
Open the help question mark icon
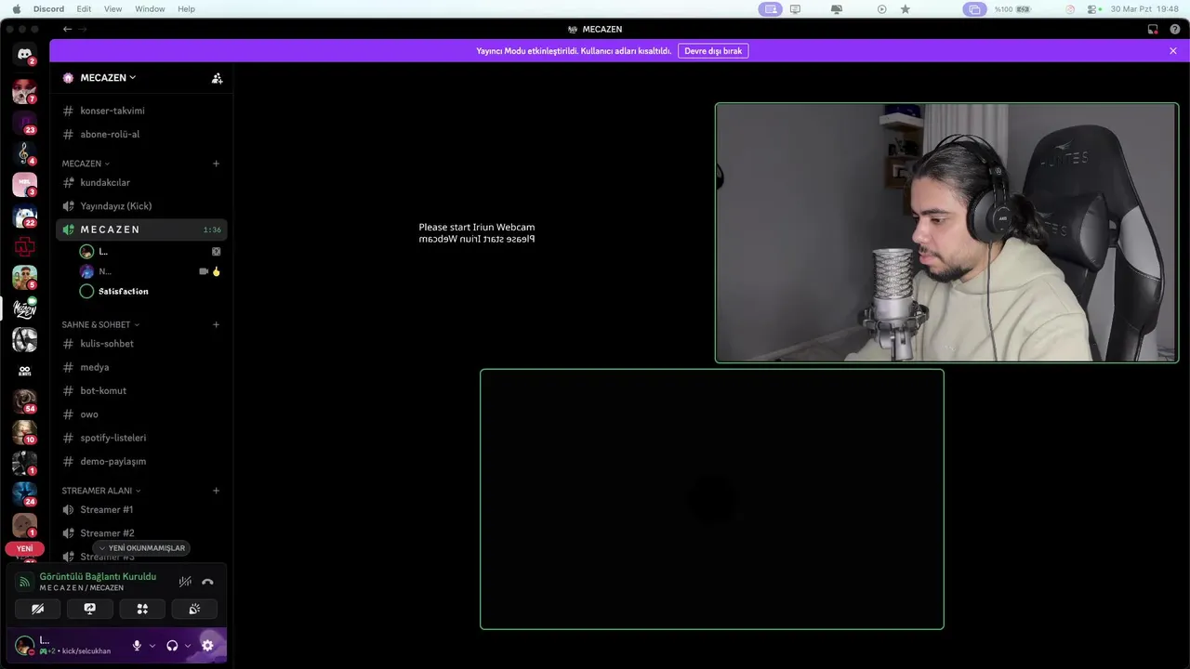1175,29
